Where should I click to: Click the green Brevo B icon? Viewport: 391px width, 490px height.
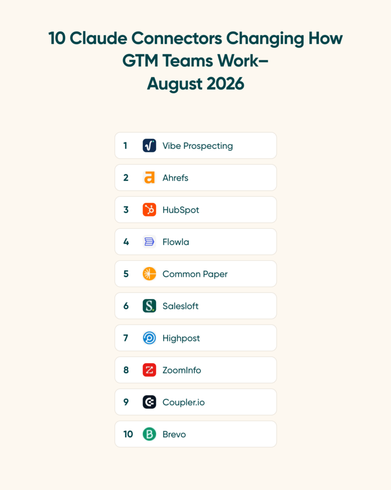tap(149, 434)
